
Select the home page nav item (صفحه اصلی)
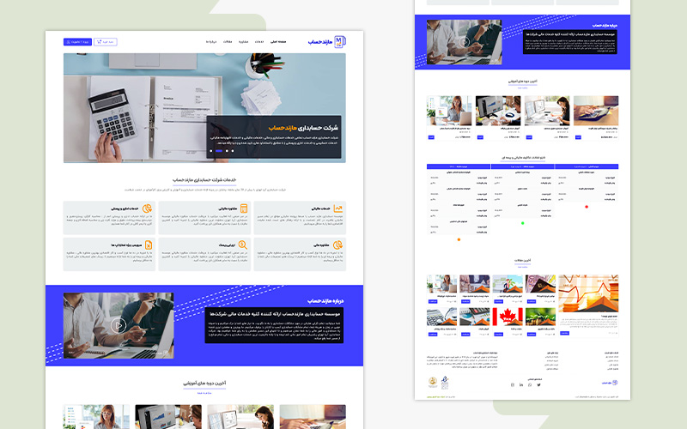coord(278,42)
